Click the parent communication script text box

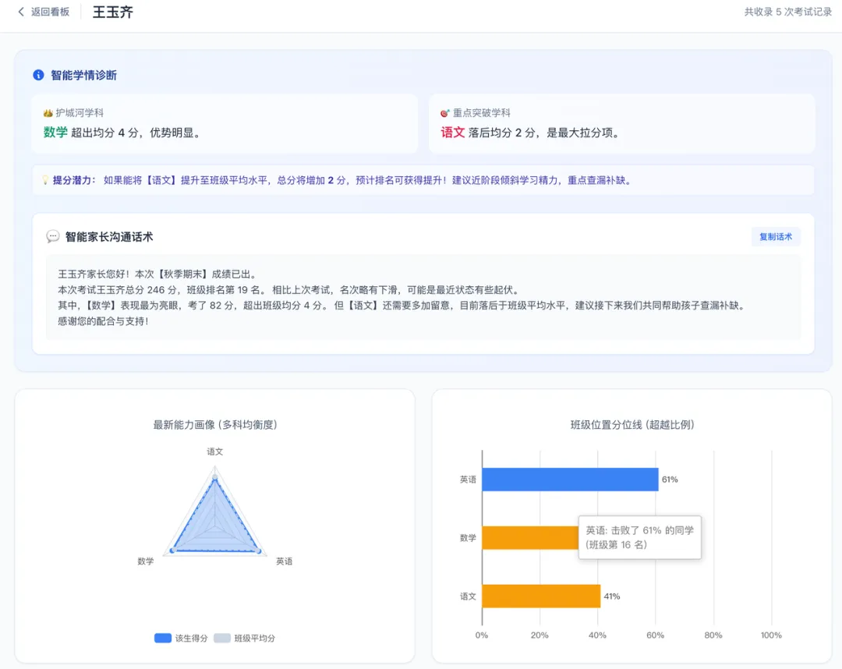click(x=423, y=297)
